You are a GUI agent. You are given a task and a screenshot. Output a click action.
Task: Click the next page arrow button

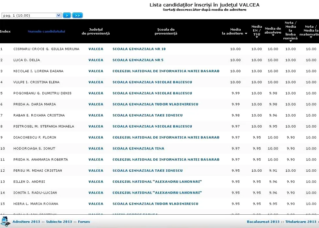click(x=67, y=15)
